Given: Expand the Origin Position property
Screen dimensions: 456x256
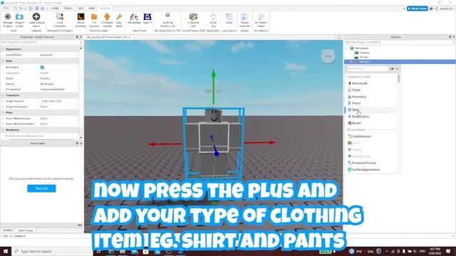Looking at the screenshot, I should [x=3, y=101].
